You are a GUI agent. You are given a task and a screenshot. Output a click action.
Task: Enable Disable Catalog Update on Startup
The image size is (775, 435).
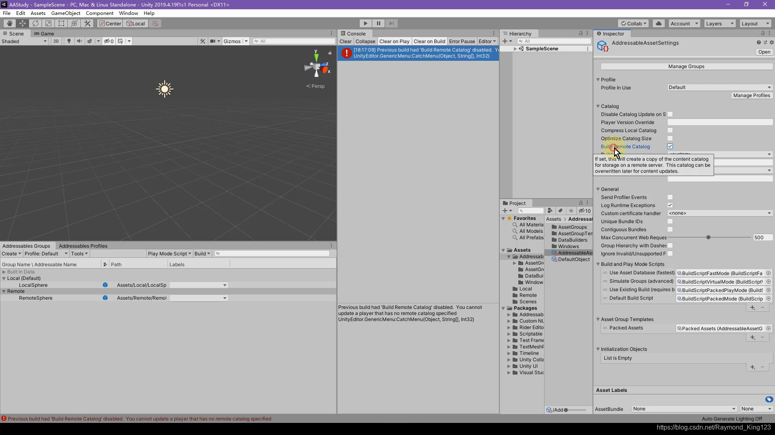point(670,114)
